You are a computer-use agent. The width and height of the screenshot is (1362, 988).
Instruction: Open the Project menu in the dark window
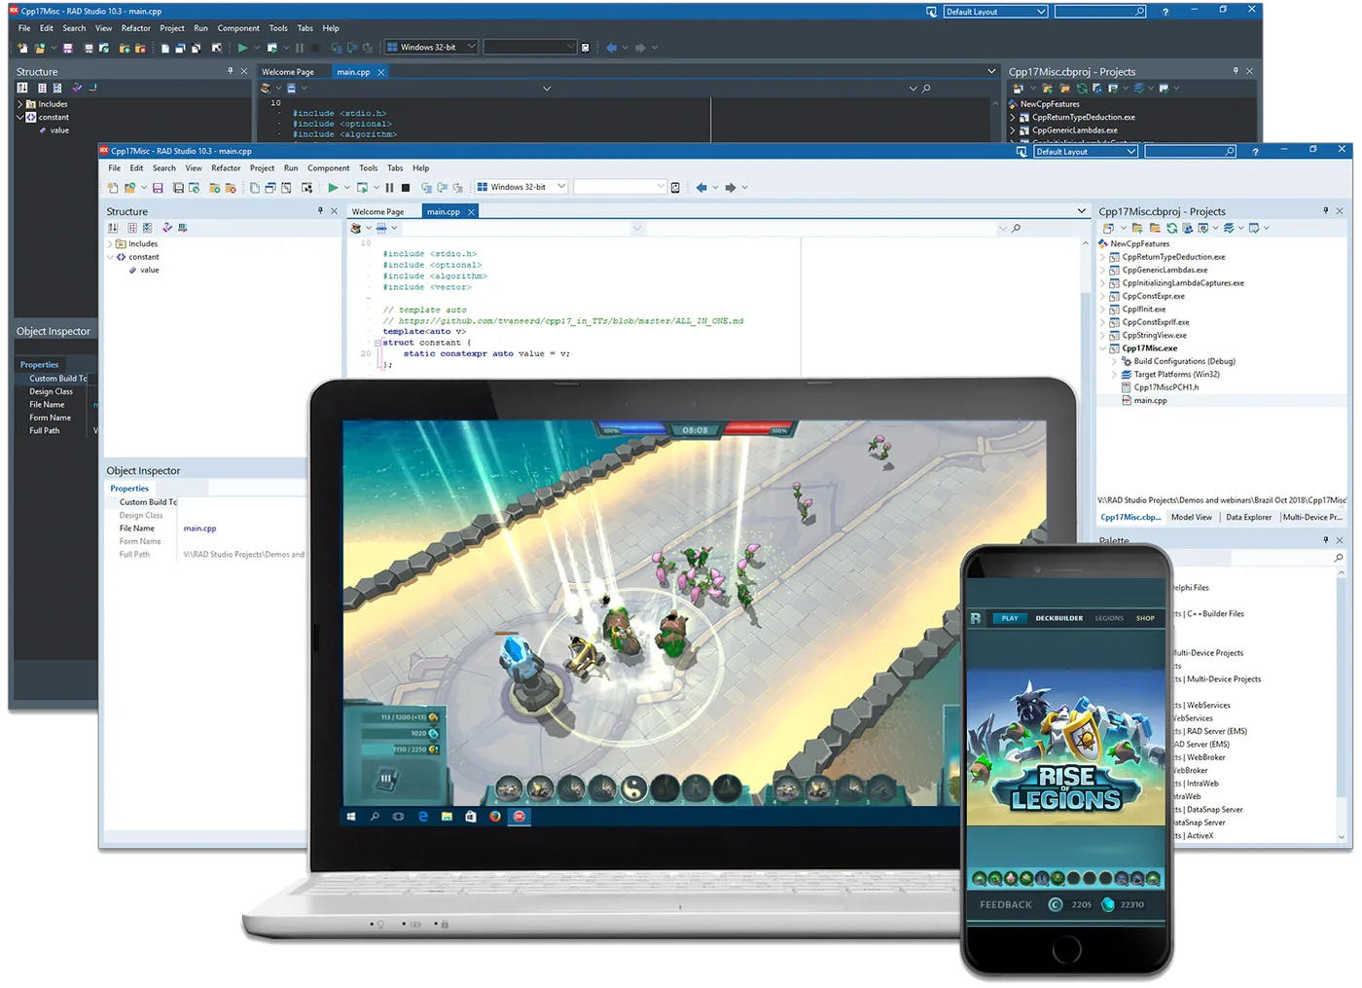point(172,28)
